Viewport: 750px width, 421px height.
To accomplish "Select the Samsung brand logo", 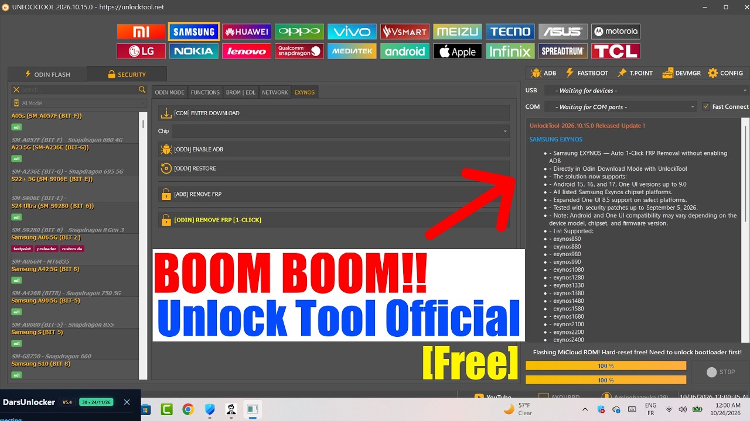I will click(194, 32).
